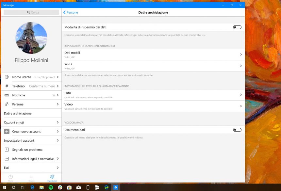Open Informazioni legali e normative

tap(31, 159)
